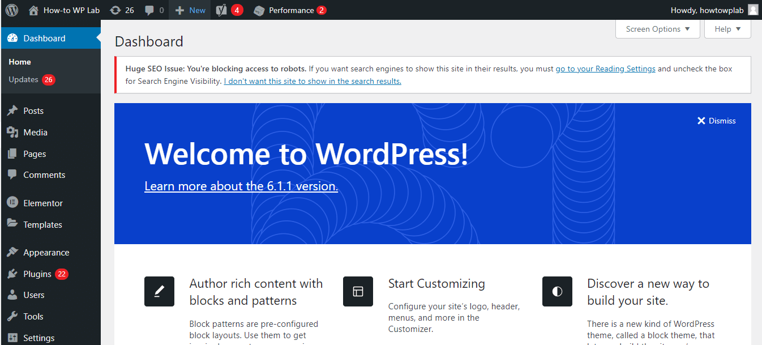Click the Performance cube icon in admin bar
Screen dimensions: 762x345
259,10
